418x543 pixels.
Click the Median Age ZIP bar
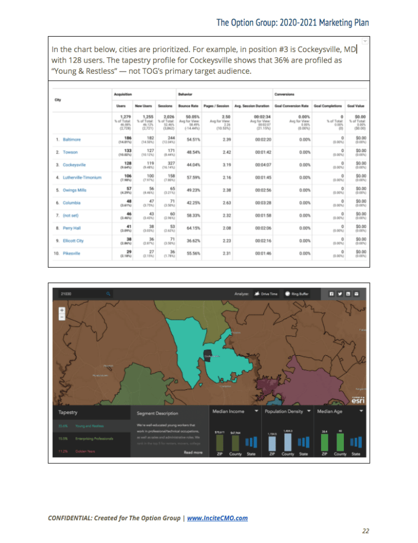pyautogui.click(x=325, y=442)
